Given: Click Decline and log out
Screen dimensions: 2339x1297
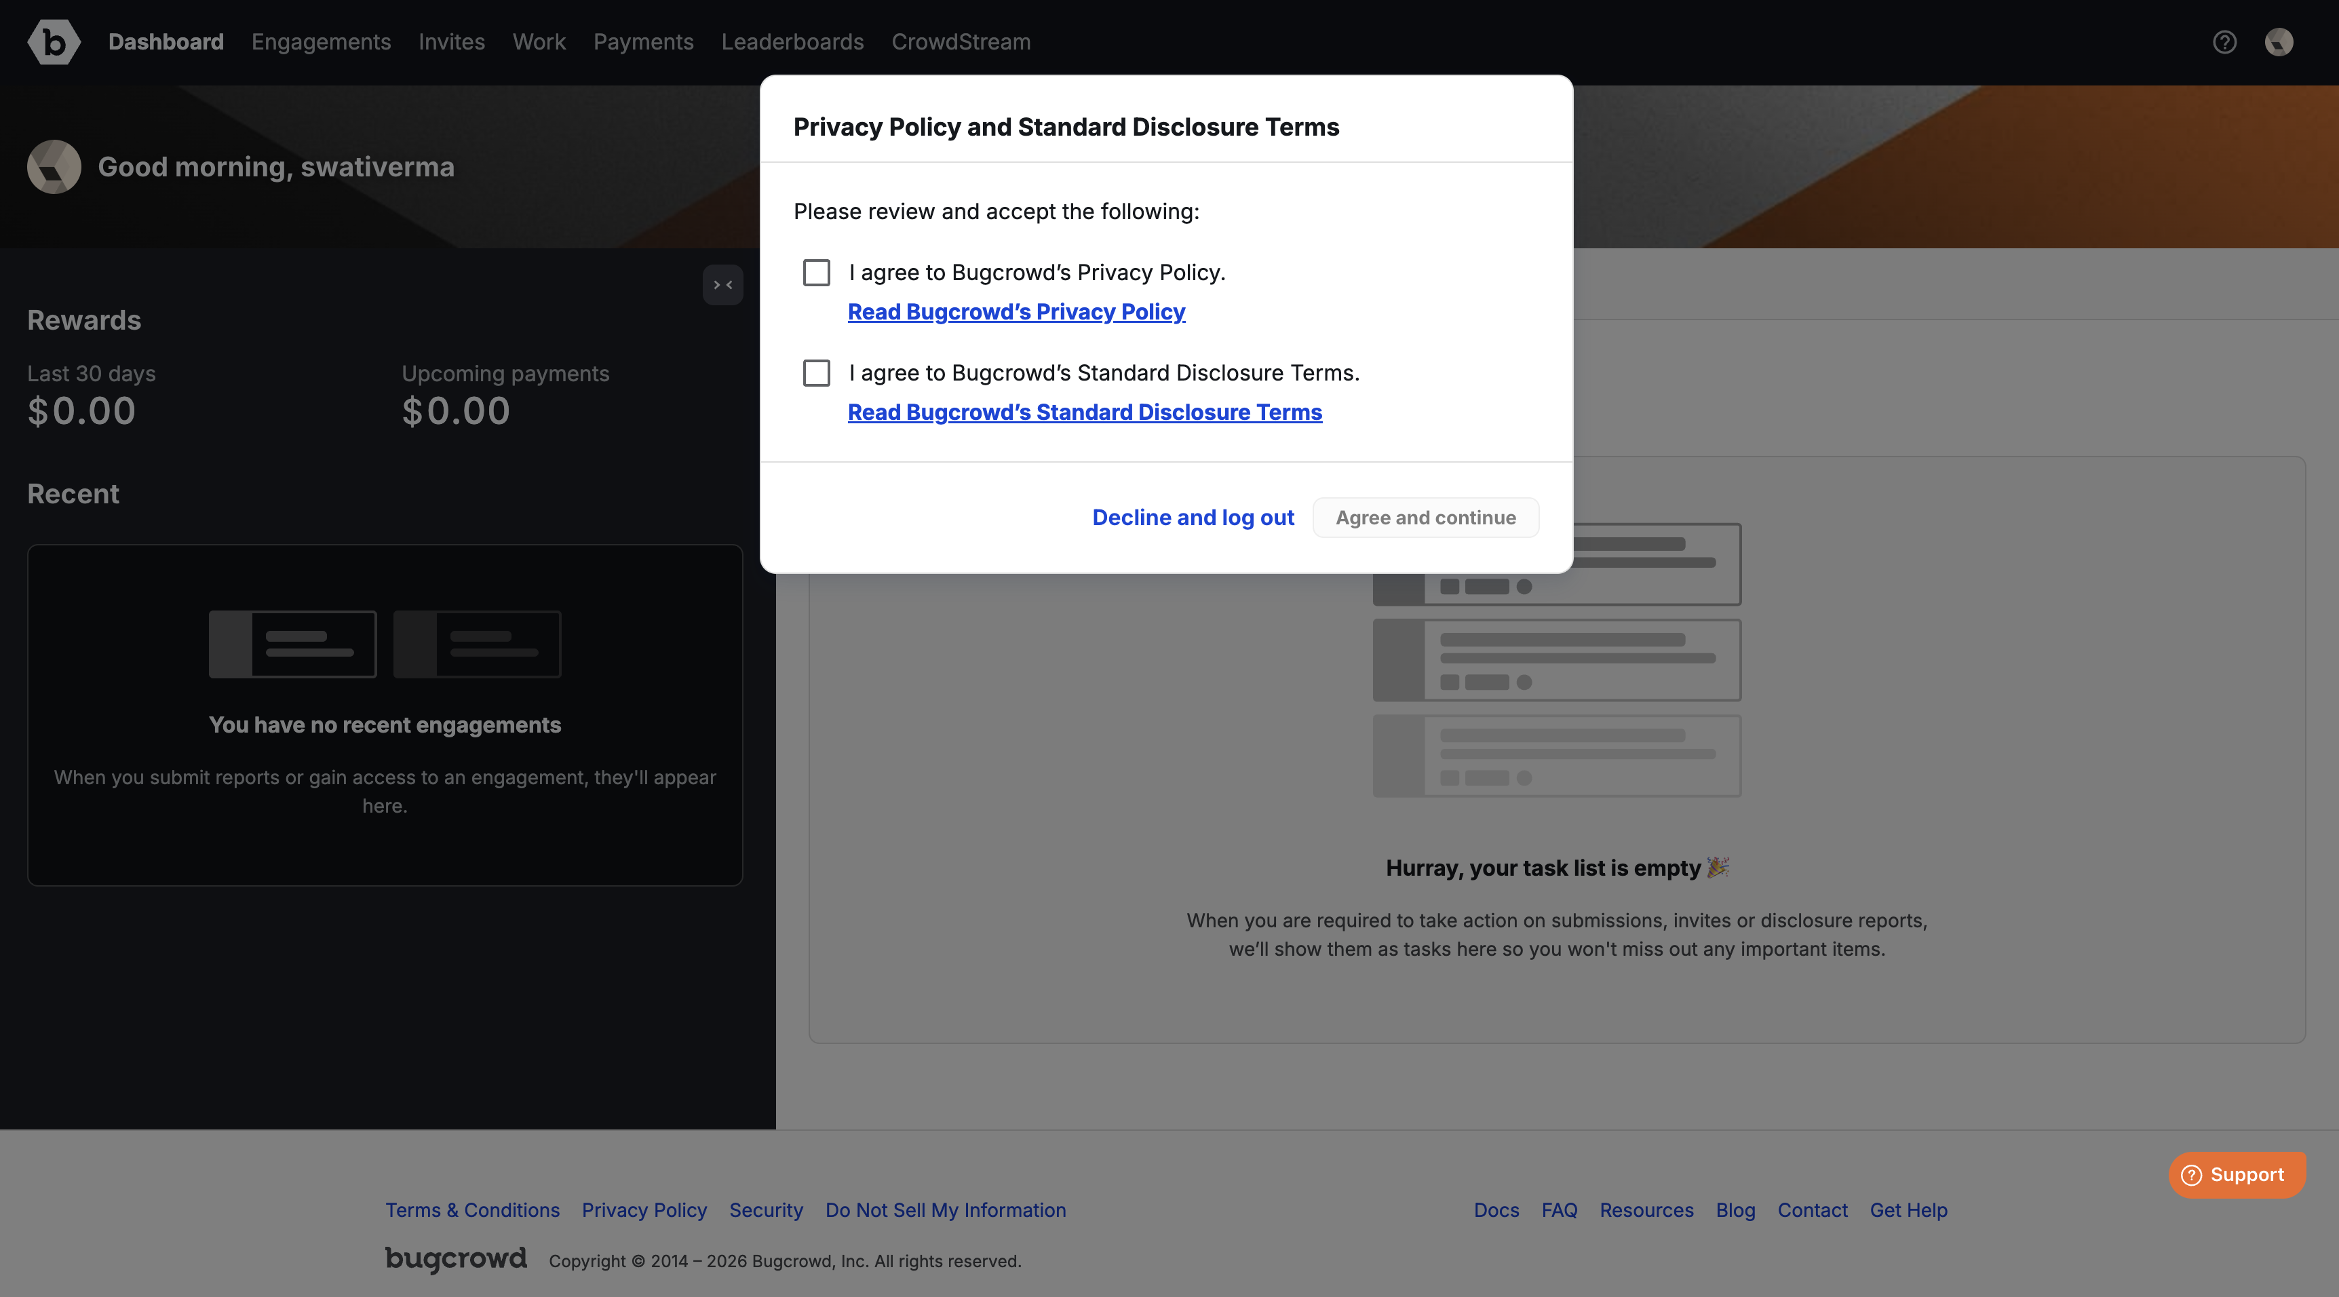Looking at the screenshot, I should [x=1193, y=517].
